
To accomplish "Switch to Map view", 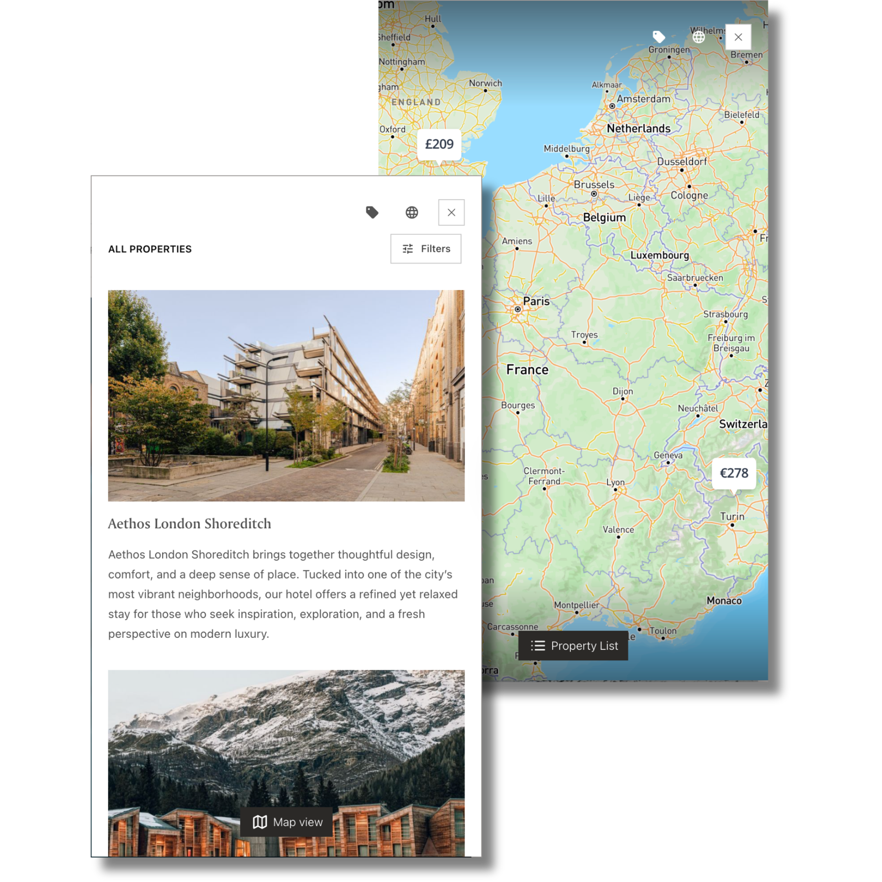I will click(x=287, y=822).
